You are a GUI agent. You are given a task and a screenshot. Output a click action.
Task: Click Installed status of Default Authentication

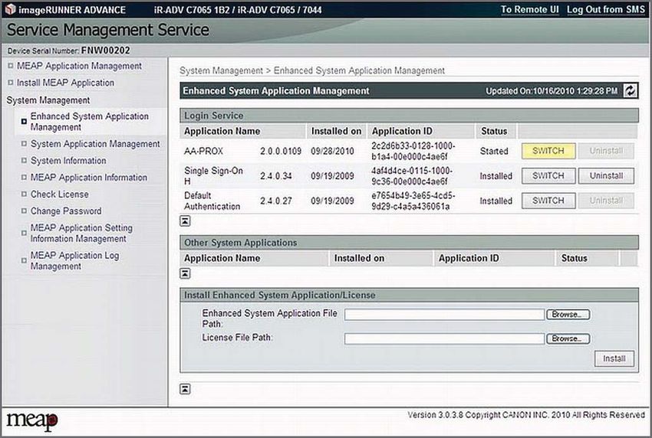click(x=496, y=201)
